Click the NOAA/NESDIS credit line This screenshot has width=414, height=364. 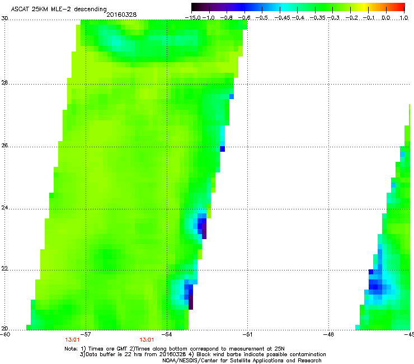(x=242, y=361)
